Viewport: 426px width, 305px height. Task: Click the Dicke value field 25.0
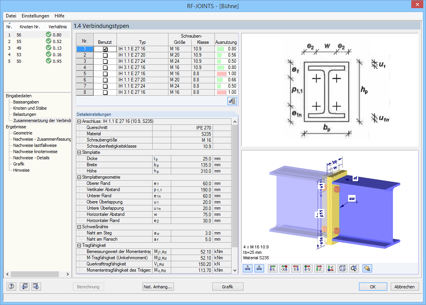click(192, 159)
